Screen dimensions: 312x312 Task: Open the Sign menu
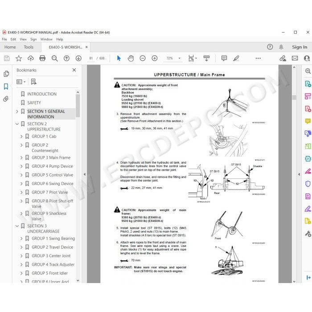[33, 39]
